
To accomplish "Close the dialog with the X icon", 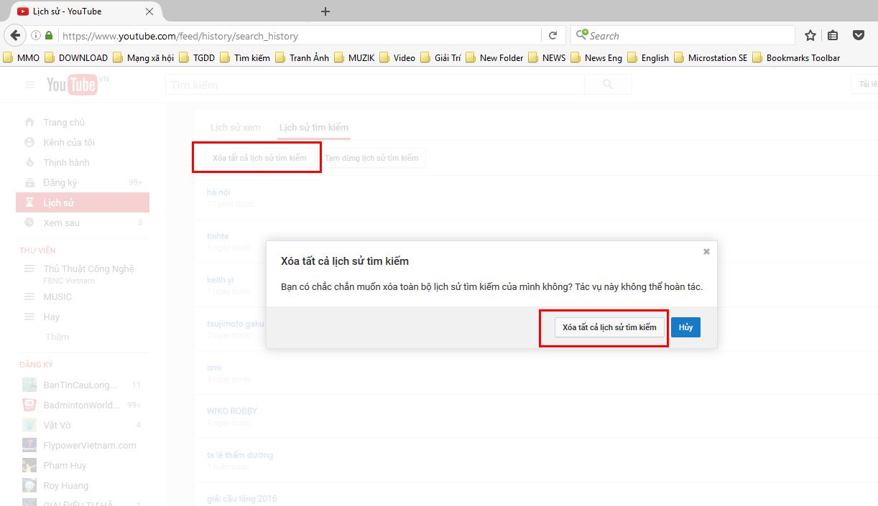I will [706, 251].
